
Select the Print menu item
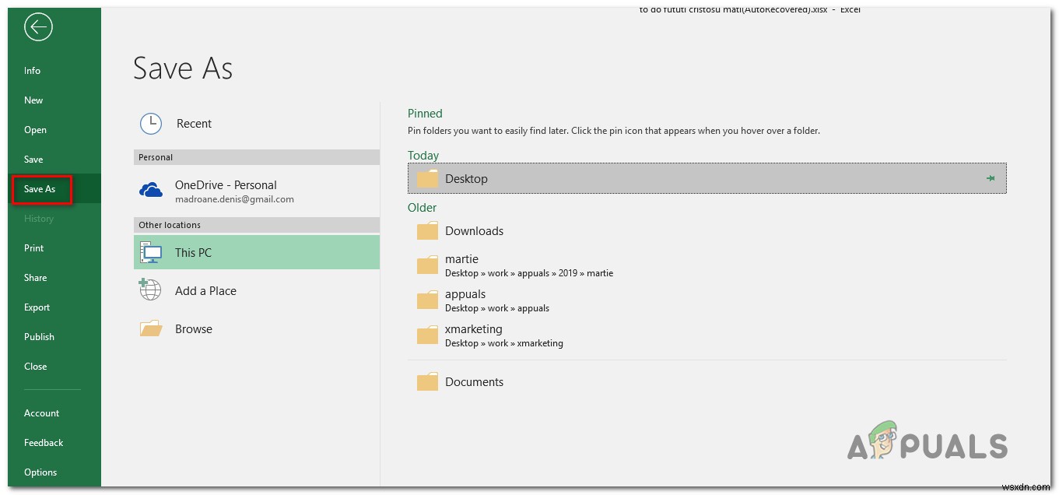(33, 248)
